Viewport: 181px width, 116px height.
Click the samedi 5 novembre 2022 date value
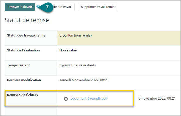click(x=84, y=80)
